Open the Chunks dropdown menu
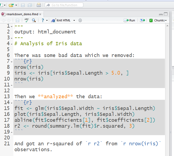 (158, 20)
